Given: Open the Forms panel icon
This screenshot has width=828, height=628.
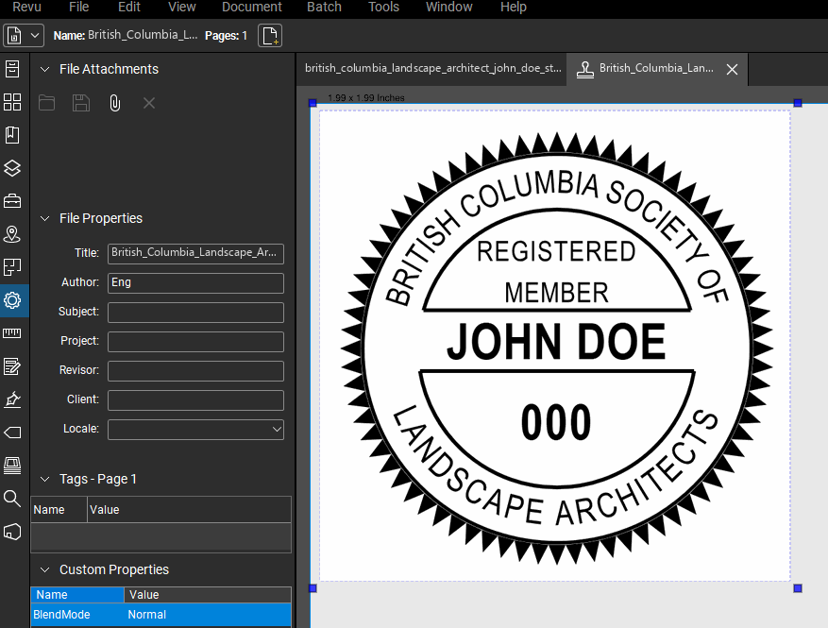Looking at the screenshot, I should 12,366.
